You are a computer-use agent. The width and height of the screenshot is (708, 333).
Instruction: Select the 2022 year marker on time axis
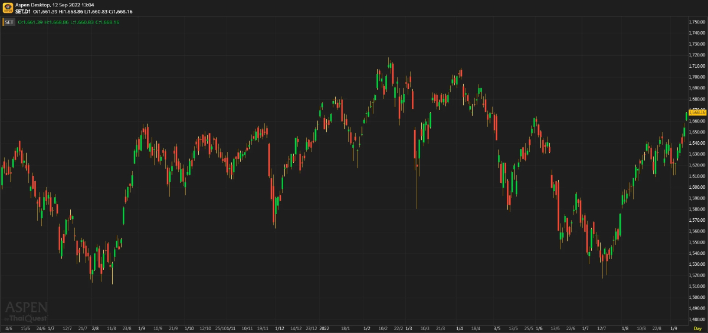(324, 328)
